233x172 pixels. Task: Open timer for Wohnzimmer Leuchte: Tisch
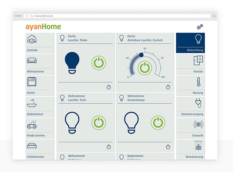point(109,147)
